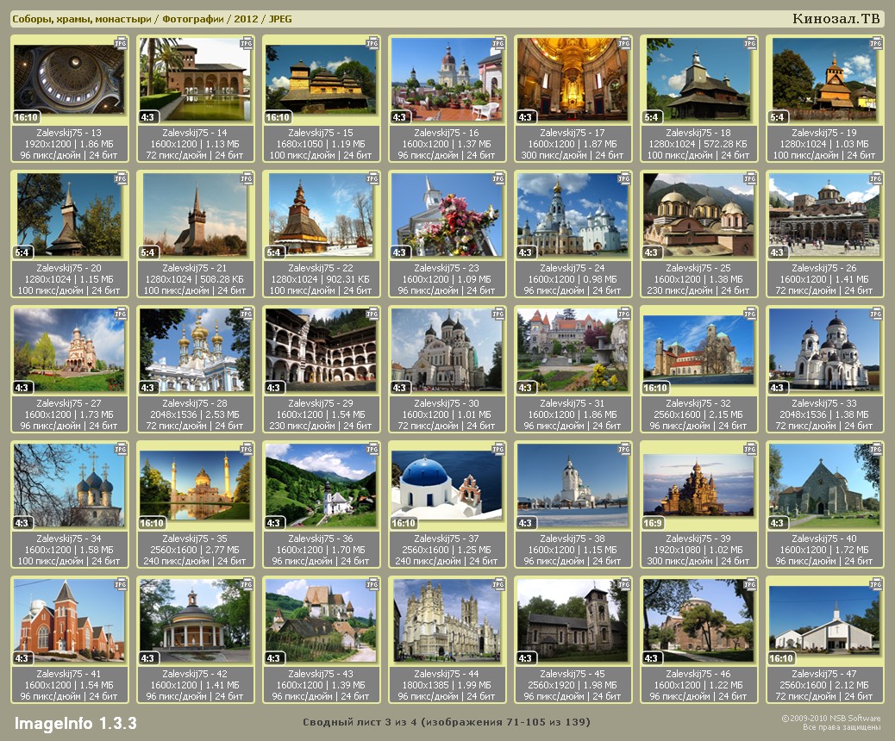Click the ImageInfo 1.3.3 label
The height and width of the screenshot is (741, 895).
tap(75, 723)
